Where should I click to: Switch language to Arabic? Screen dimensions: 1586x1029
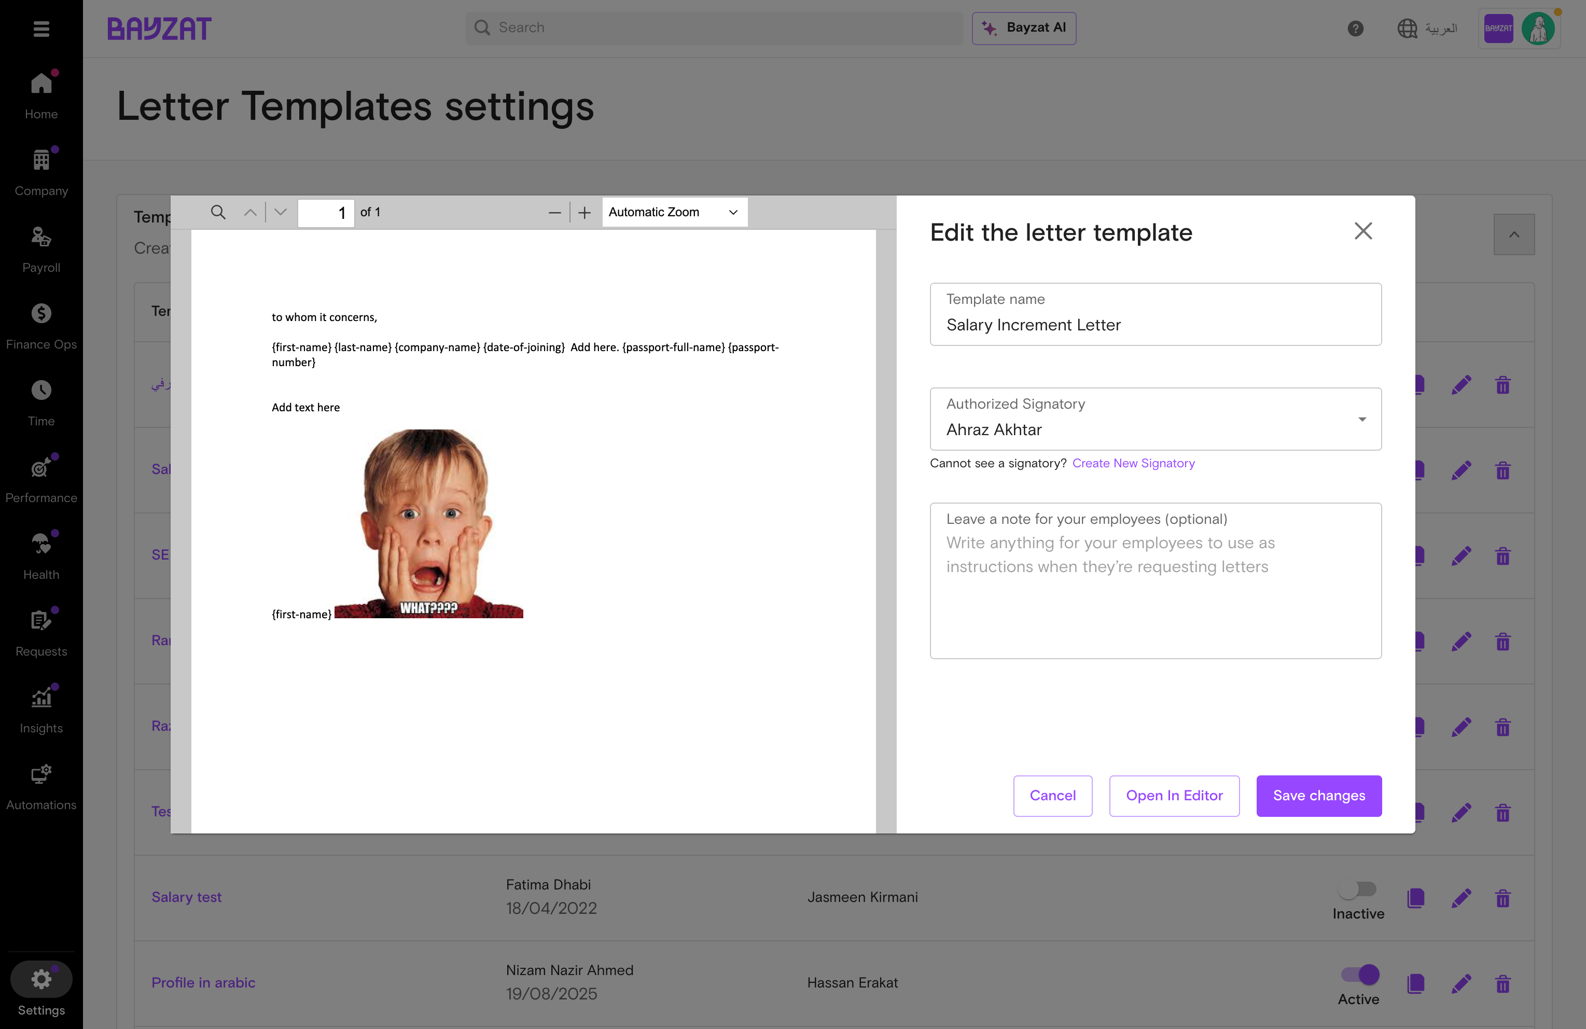tap(1427, 29)
